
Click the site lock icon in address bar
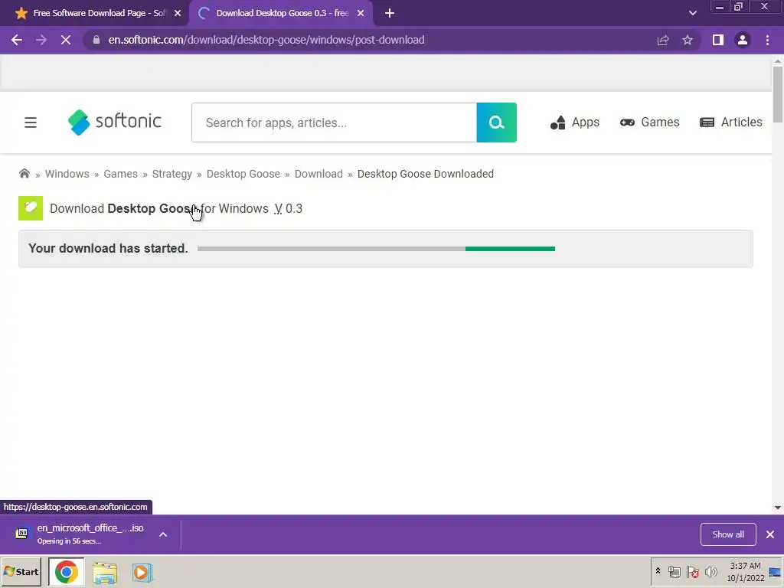click(x=96, y=40)
